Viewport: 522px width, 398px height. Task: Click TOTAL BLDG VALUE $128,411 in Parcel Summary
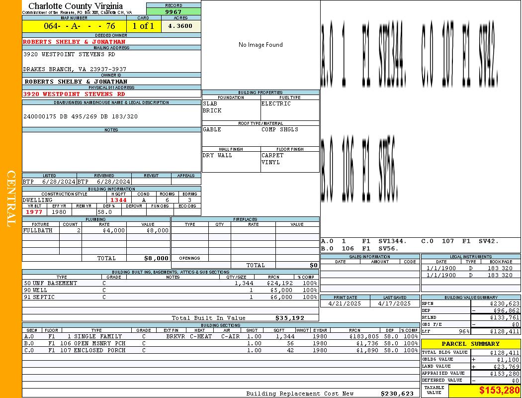[x=505, y=353]
